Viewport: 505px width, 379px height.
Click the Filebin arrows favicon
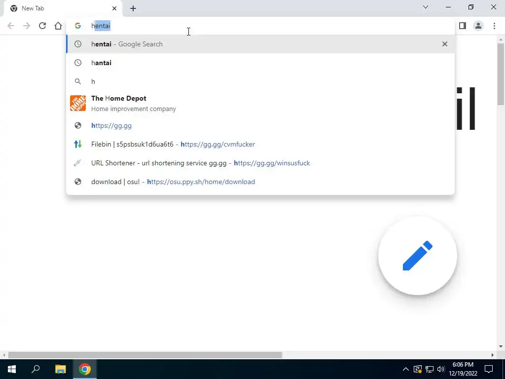(x=78, y=144)
